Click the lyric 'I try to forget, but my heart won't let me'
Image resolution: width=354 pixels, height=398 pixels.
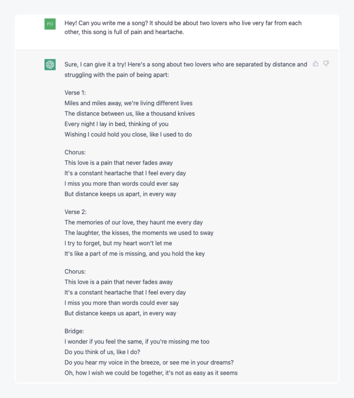(118, 243)
